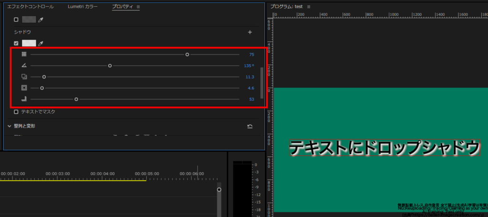This screenshot has height=217, width=488.
Task: Open the プロパティ panel menu icon
Action: (x=138, y=7)
